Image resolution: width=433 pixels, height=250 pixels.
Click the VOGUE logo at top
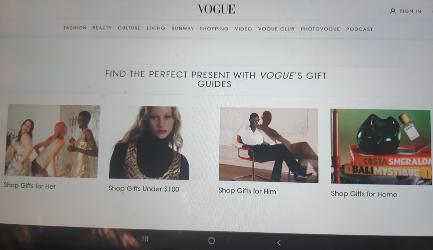point(216,9)
